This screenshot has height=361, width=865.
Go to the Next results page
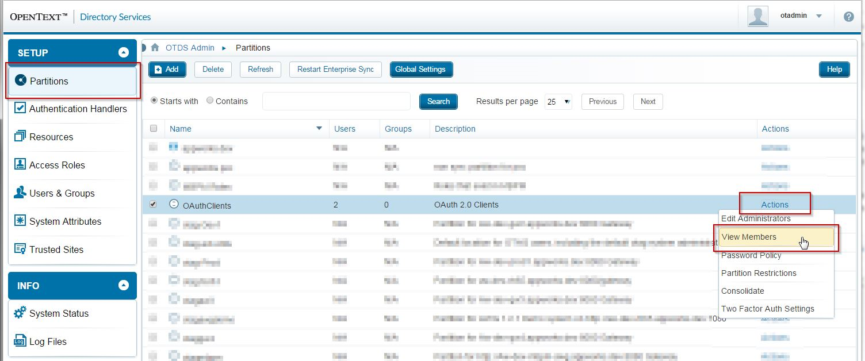[648, 102]
